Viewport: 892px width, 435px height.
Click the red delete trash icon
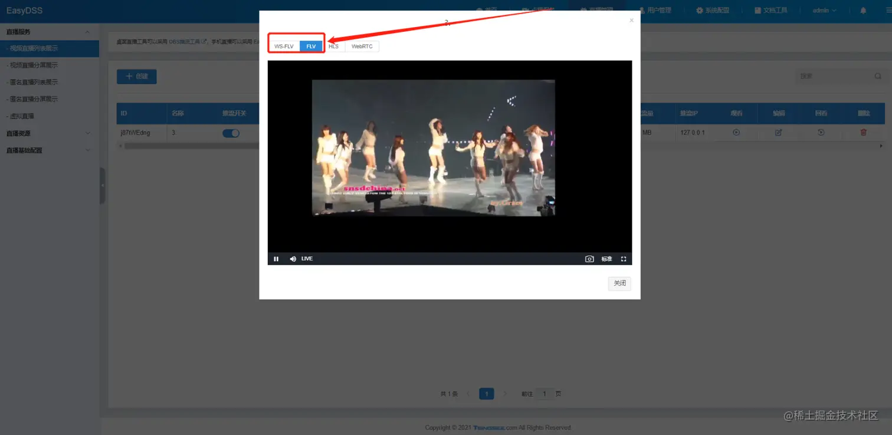pos(864,133)
